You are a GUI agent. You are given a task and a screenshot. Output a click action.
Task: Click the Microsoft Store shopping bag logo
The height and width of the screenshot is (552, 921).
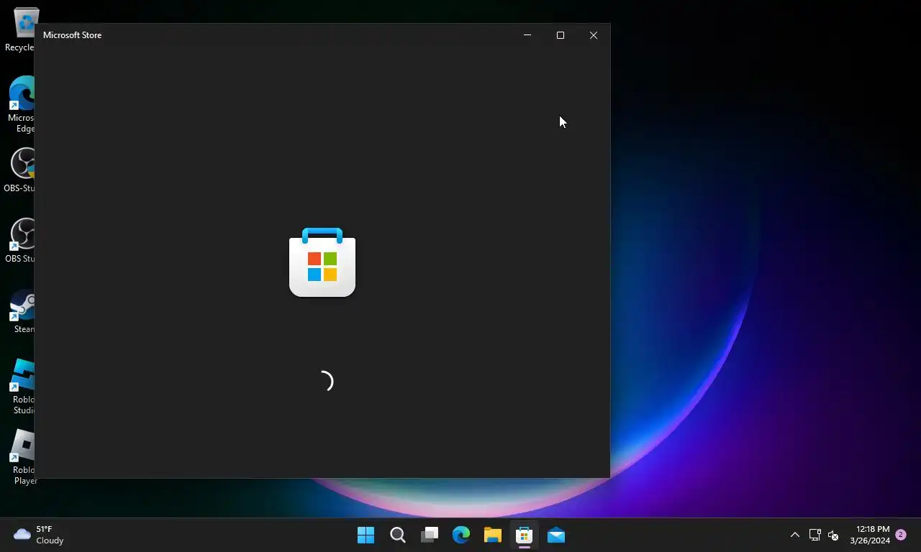(x=322, y=262)
